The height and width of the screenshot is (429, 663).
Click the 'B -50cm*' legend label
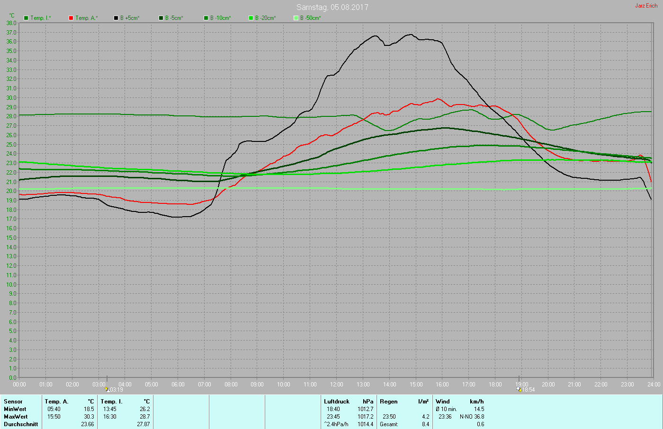point(311,18)
